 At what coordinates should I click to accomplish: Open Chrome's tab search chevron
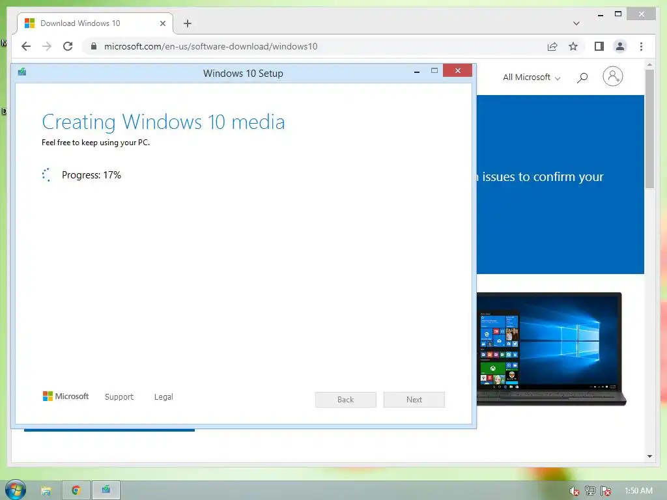click(x=576, y=23)
